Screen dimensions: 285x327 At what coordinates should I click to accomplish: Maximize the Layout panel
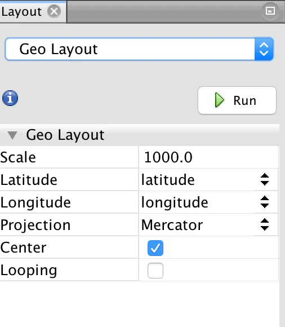(x=270, y=11)
